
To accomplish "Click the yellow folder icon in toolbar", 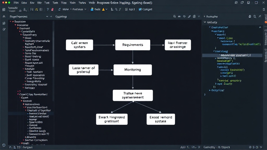I will [x=37, y=10].
